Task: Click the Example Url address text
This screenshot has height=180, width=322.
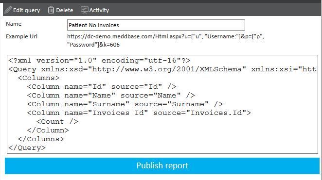Action: coord(165,40)
